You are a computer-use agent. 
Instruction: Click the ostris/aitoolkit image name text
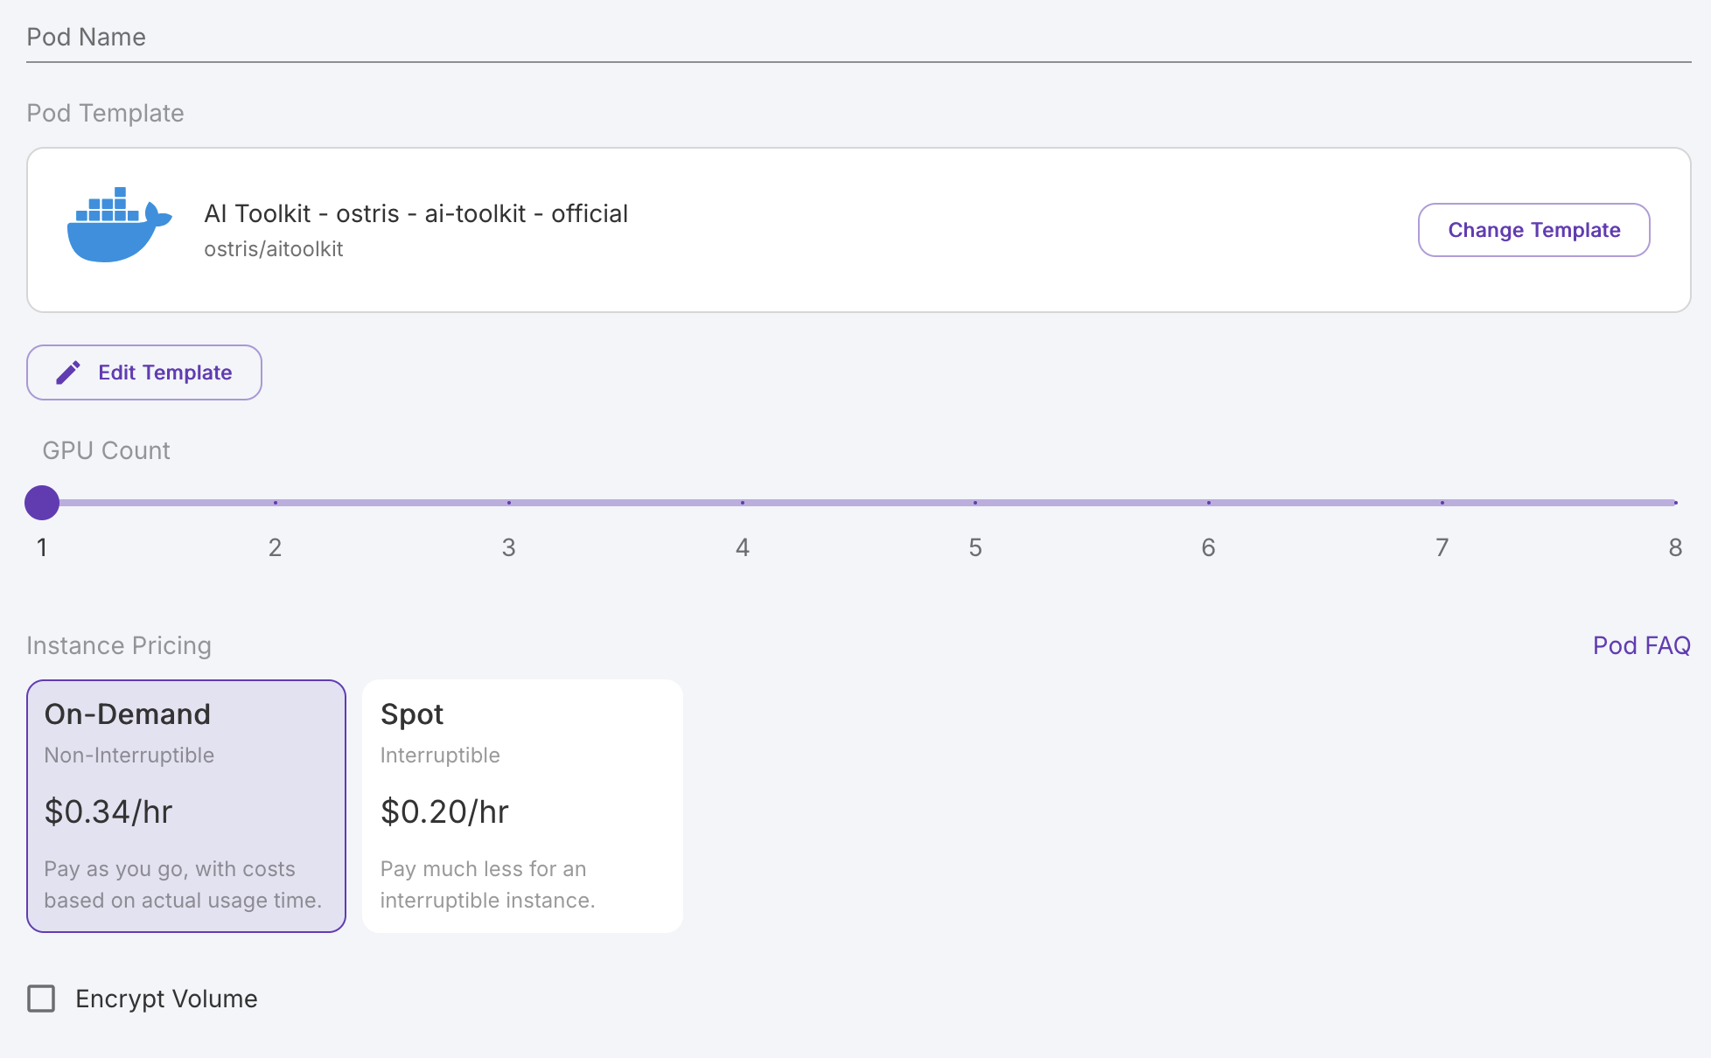(273, 249)
